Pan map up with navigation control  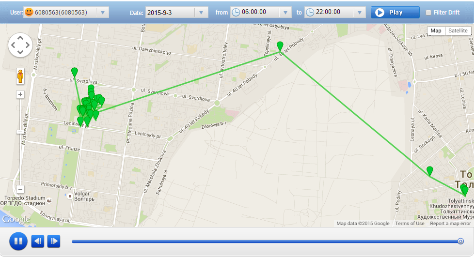20,38
